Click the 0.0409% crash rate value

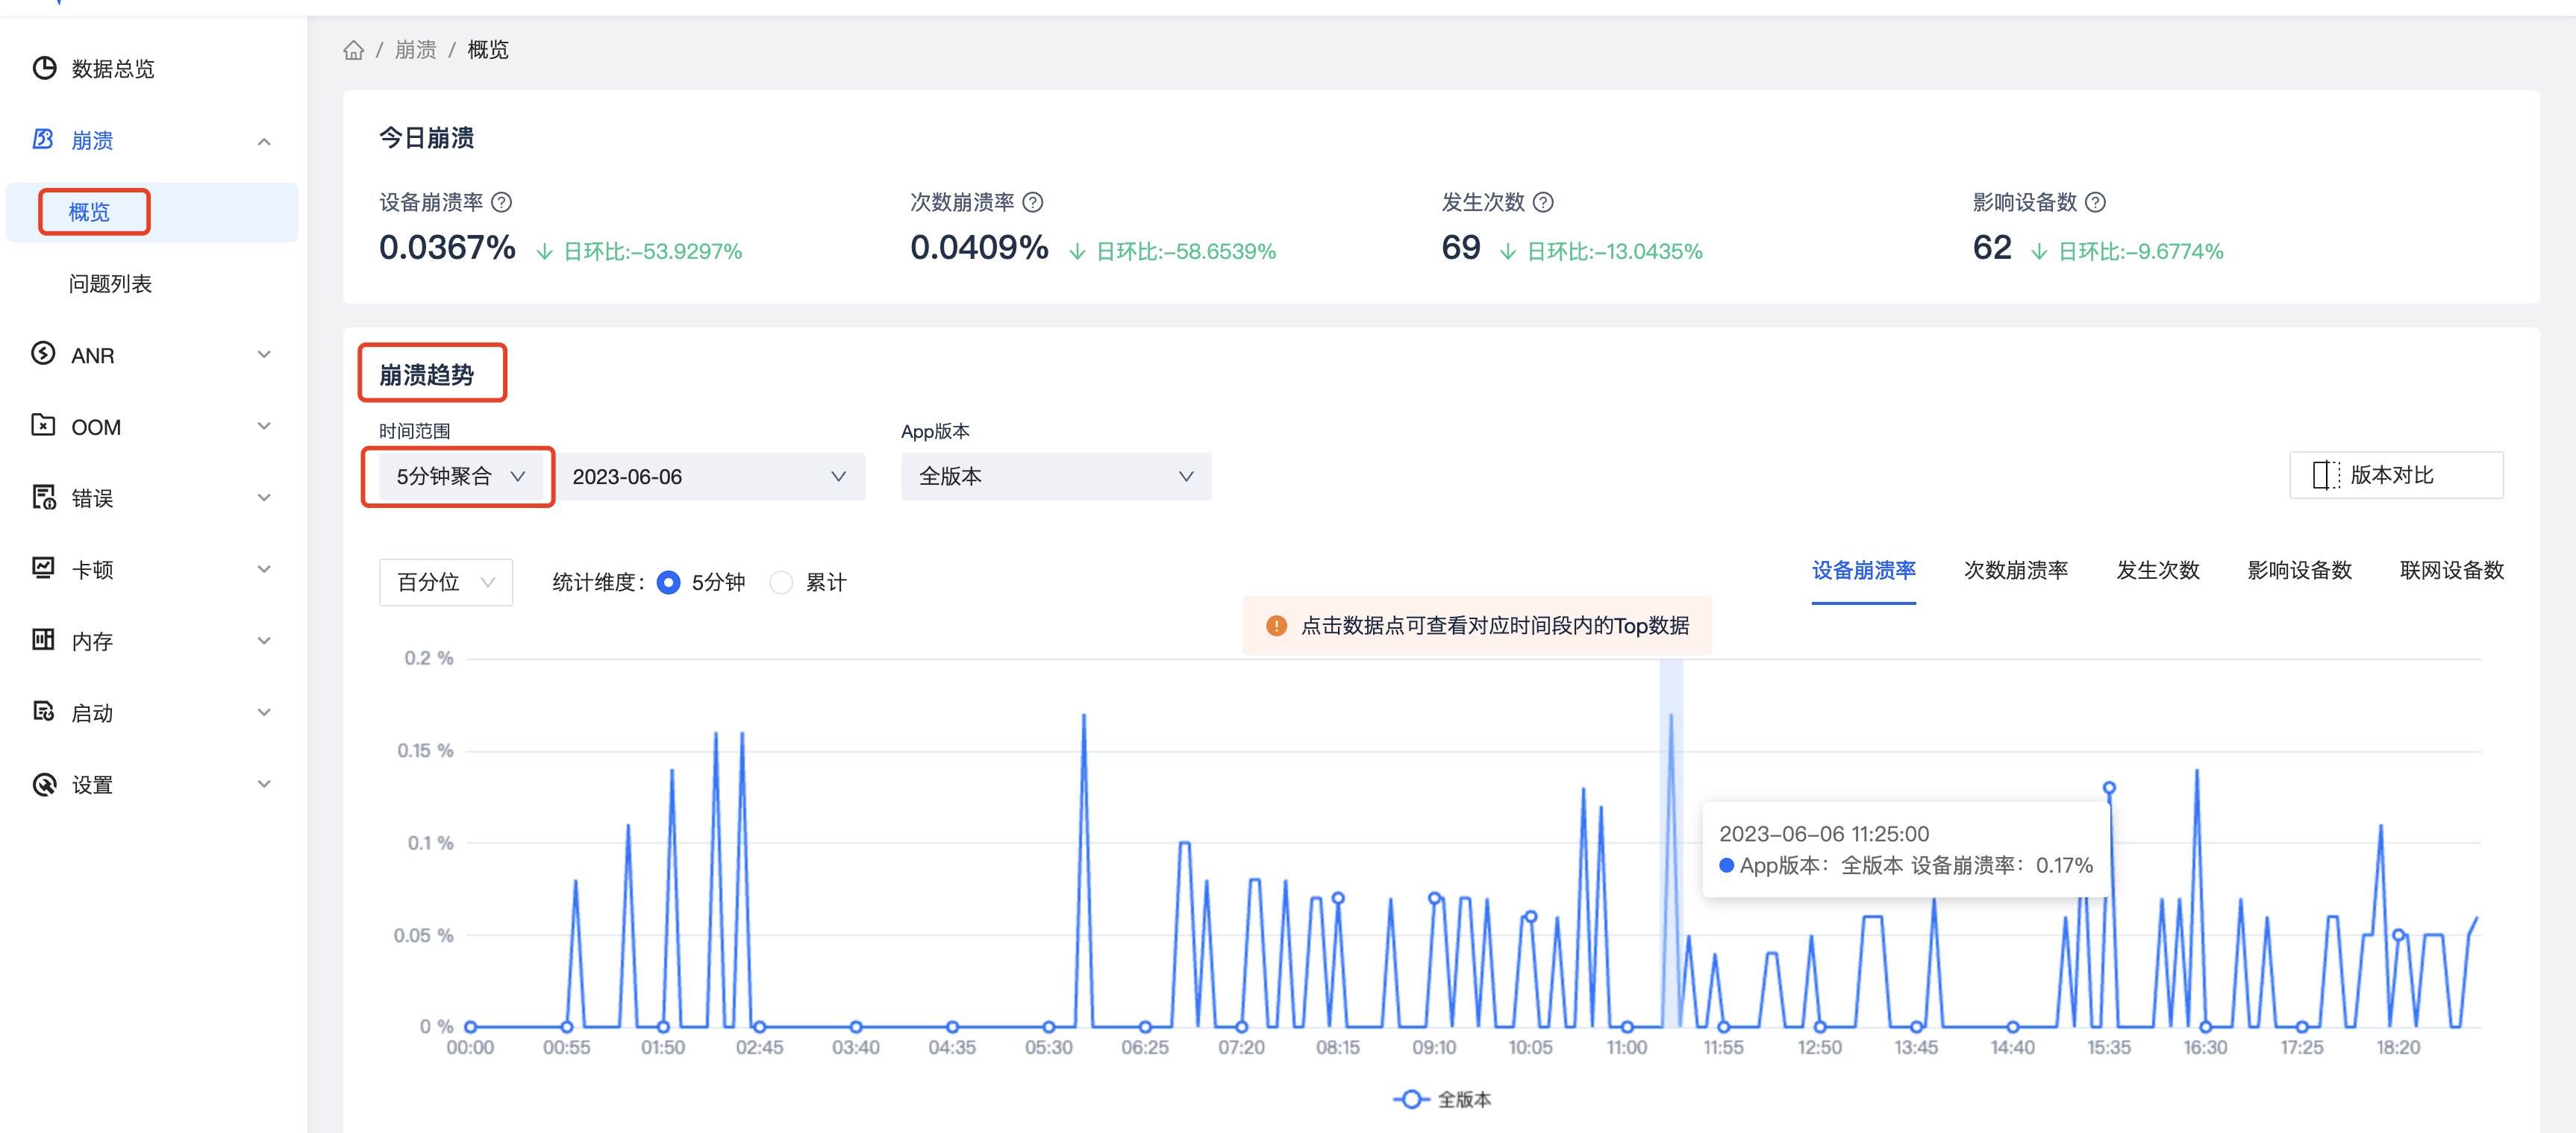tap(979, 248)
